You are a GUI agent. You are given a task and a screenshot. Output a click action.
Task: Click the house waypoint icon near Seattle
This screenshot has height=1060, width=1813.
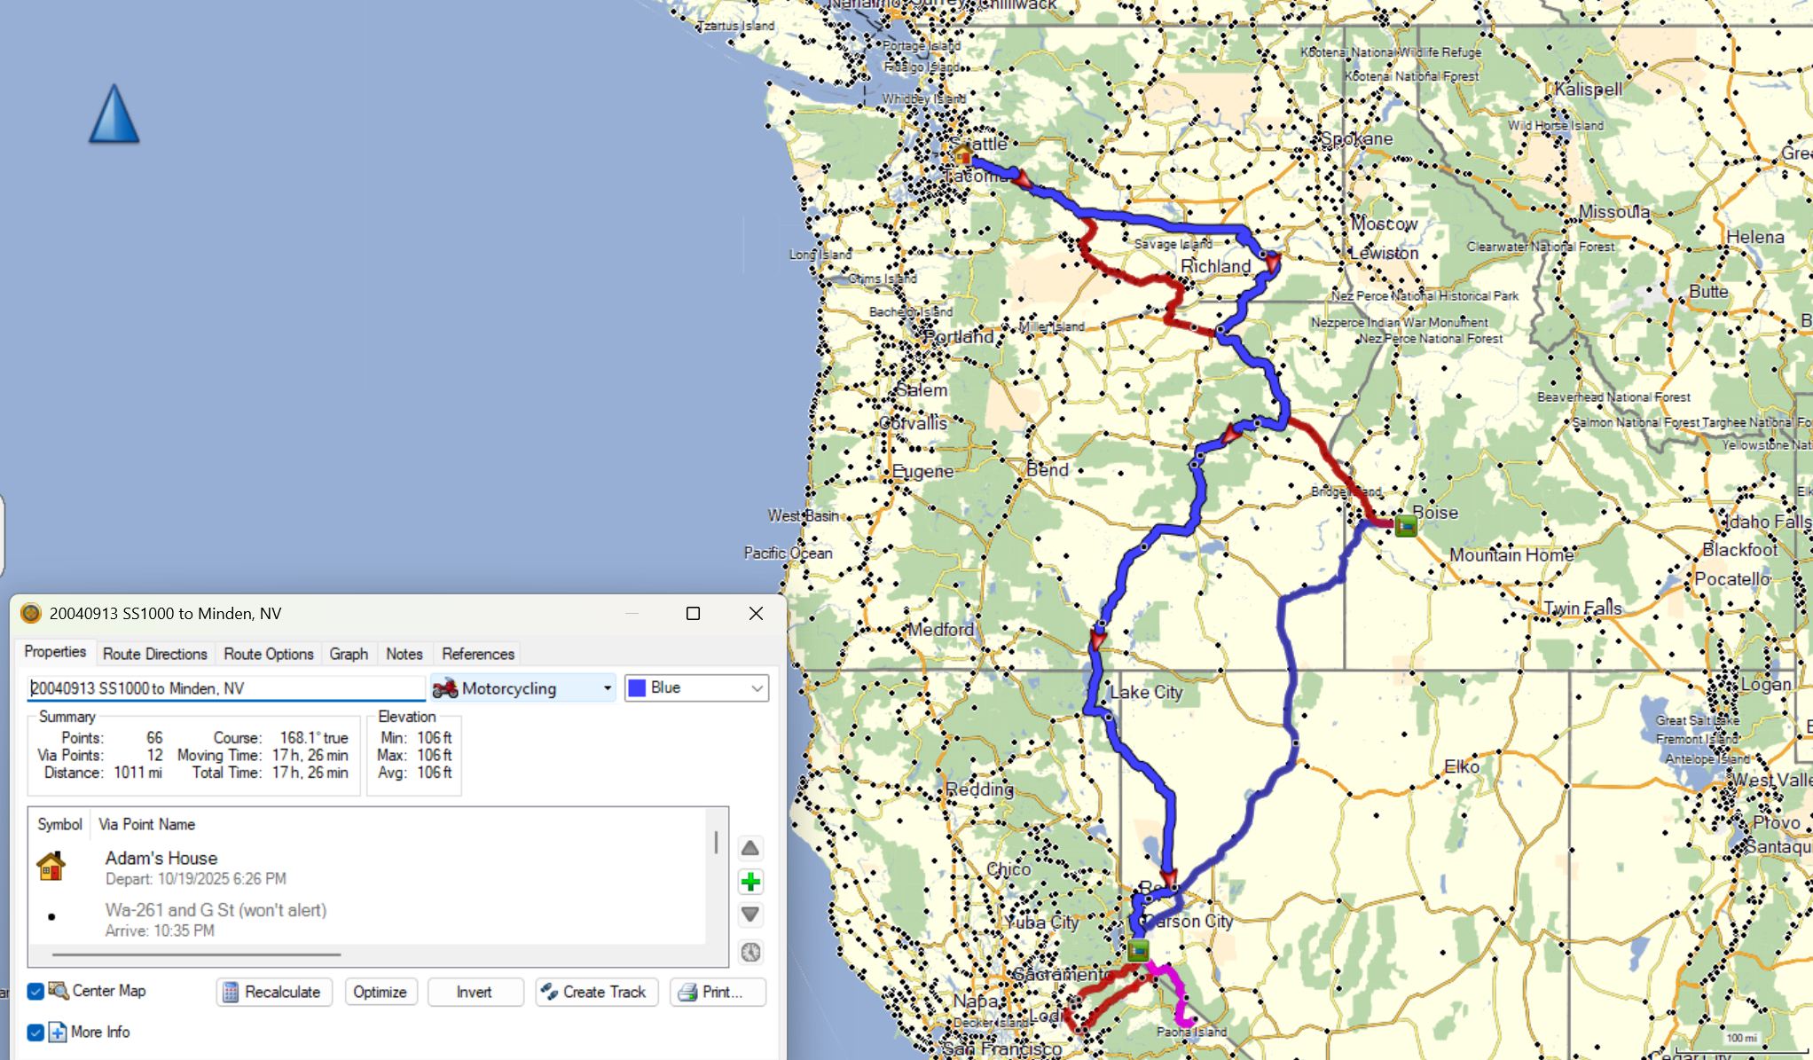[x=963, y=155]
